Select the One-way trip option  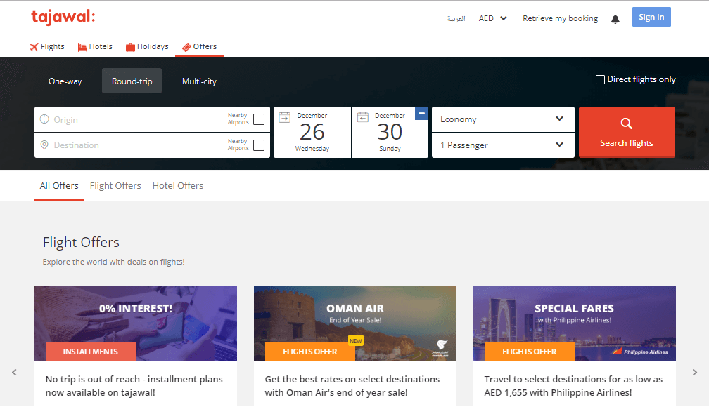click(x=65, y=81)
